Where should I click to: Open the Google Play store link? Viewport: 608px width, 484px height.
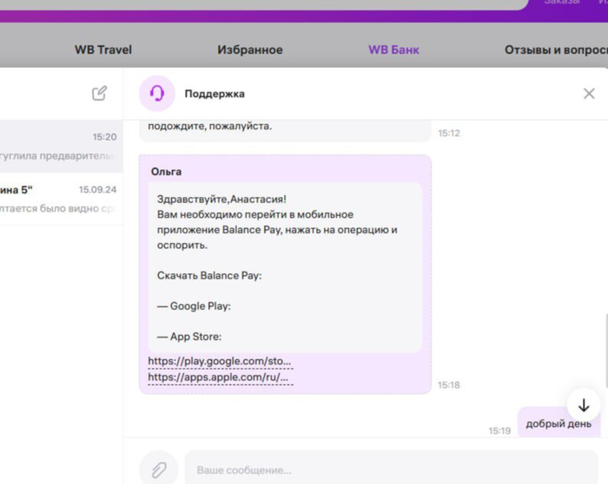tap(219, 361)
